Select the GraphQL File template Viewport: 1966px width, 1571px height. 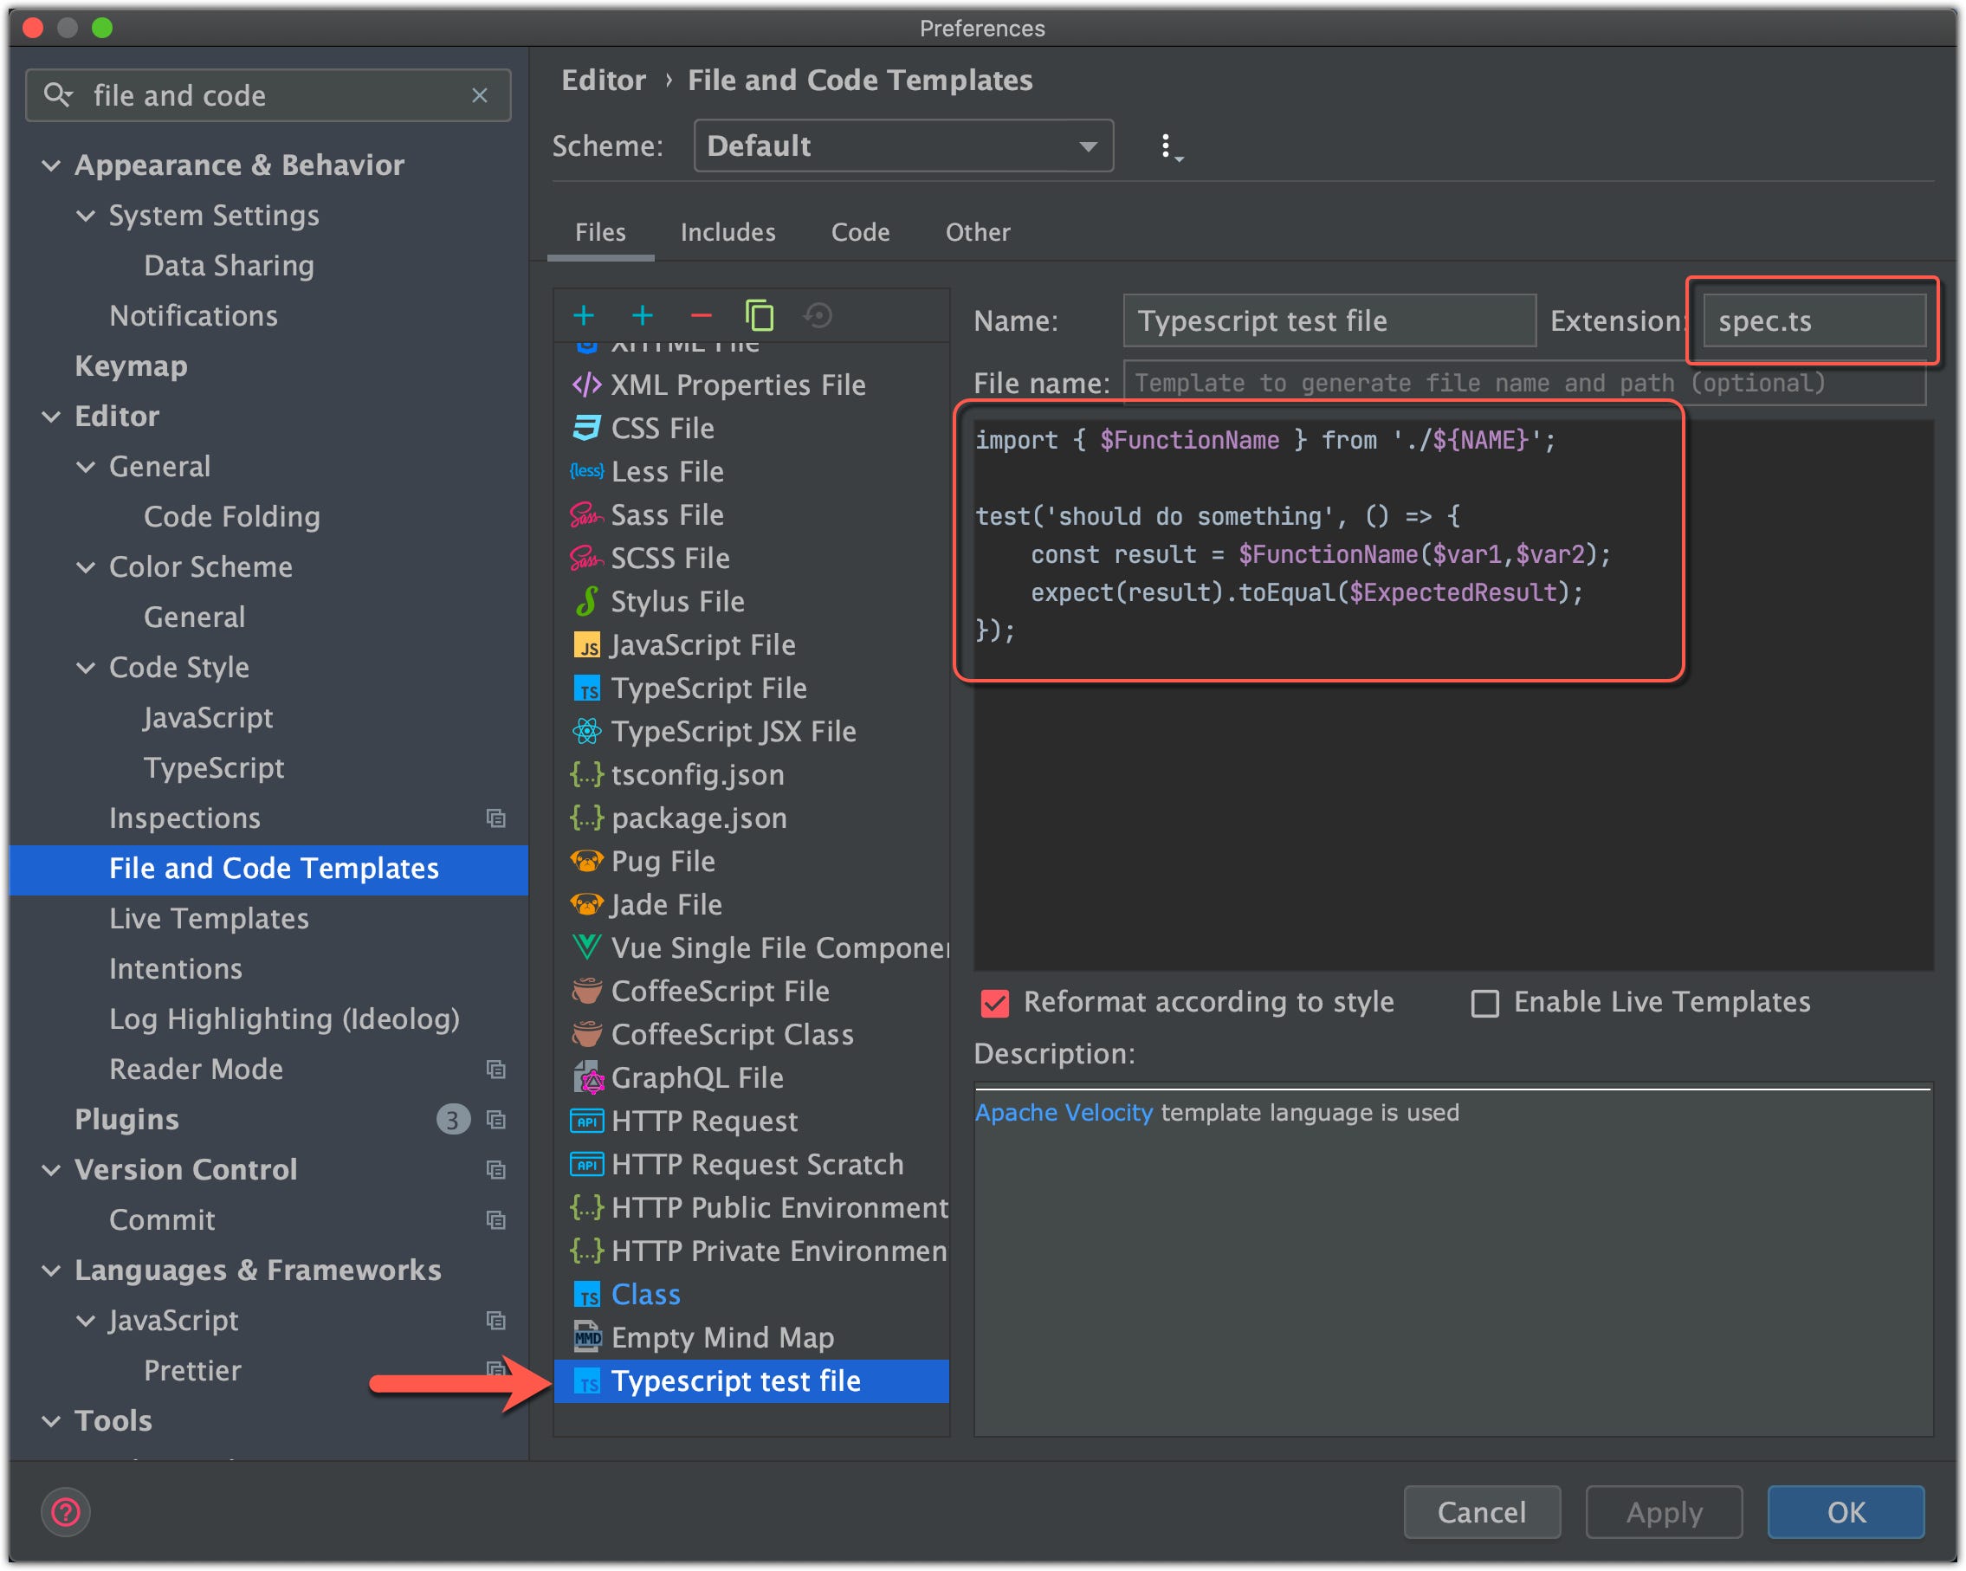696,1077
